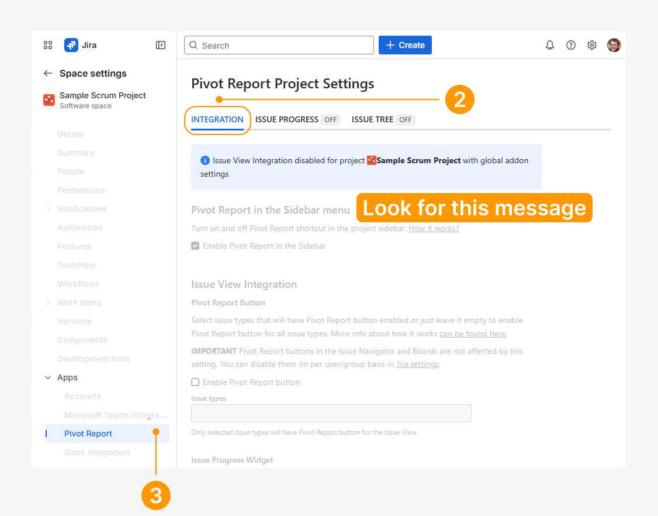
Task: Open Toolchain settings page
Action: (x=76, y=265)
